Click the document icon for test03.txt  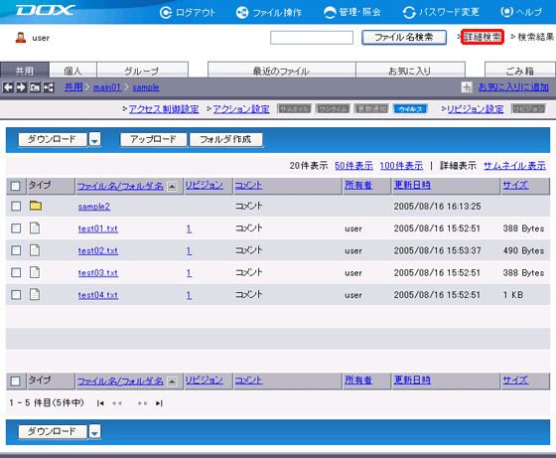(x=35, y=272)
